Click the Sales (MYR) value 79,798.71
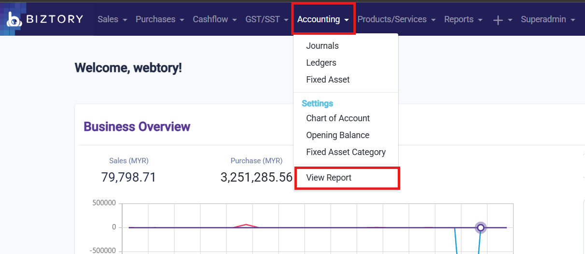The width and height of the screenshot is (585, 254). coord(128,177)
